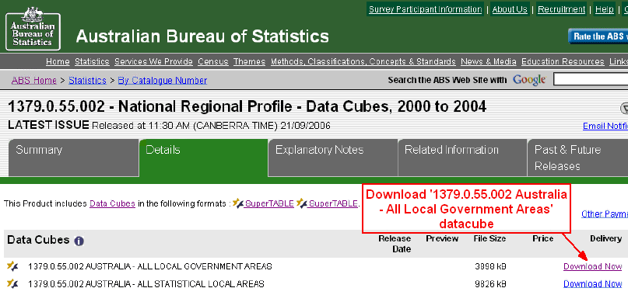Image resolution: width=628 pixels, height=295 pixels.
Task: Click the Data Cubes link in product description
Action: coord(112,203)
